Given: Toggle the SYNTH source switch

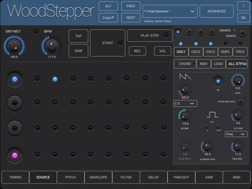Looking at the screenshot, I should coord(242,33).
